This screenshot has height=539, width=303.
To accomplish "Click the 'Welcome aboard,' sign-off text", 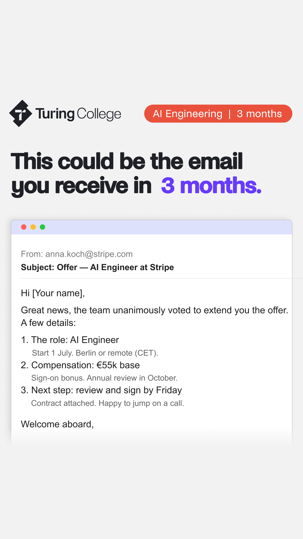I will (57, 424).
